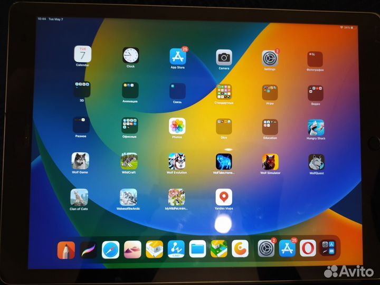Open the 3D folder
Viewport: 380px width, 285px height.
click(82, 89)
